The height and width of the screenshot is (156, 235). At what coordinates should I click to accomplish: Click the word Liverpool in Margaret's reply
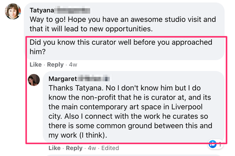tap(187, 107)
